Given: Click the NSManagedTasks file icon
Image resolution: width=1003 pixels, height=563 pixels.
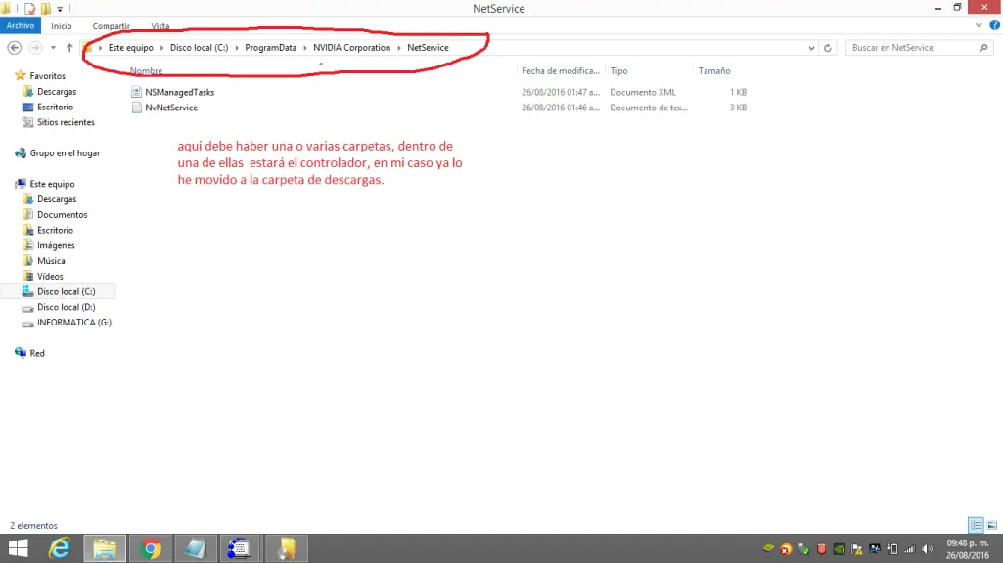Looking at the screenshot, I should tap(136, 92).
